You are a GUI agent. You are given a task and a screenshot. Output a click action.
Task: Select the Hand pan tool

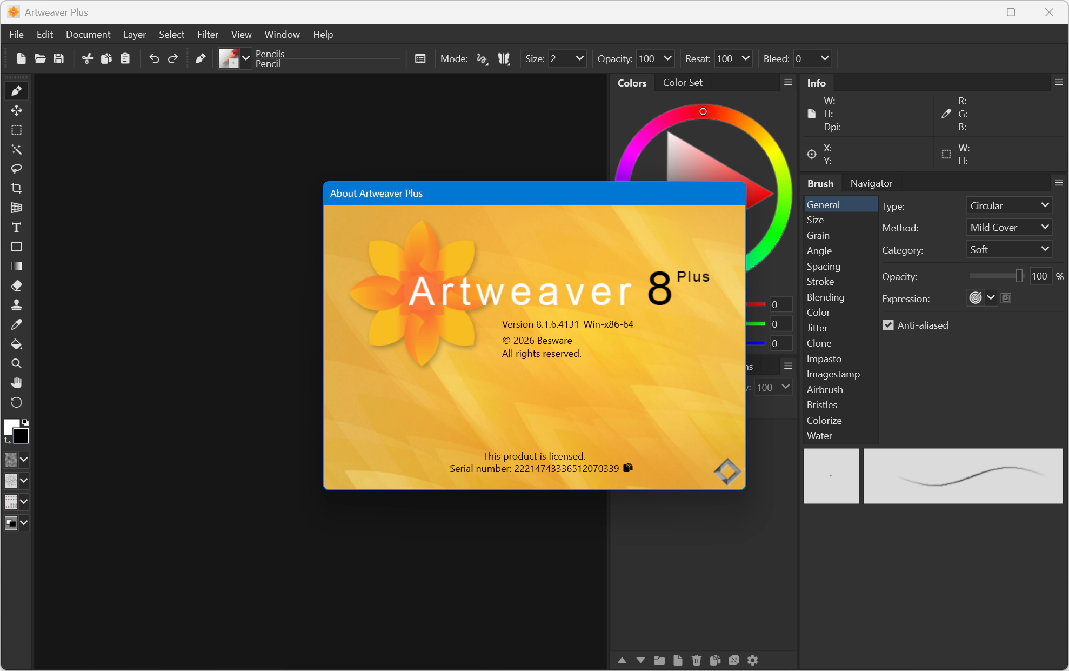[16, 383]
